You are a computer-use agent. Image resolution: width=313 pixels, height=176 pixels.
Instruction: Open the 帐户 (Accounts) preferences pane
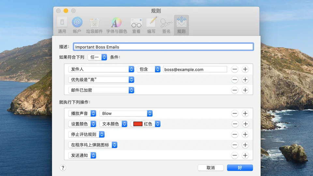point(77,25)
